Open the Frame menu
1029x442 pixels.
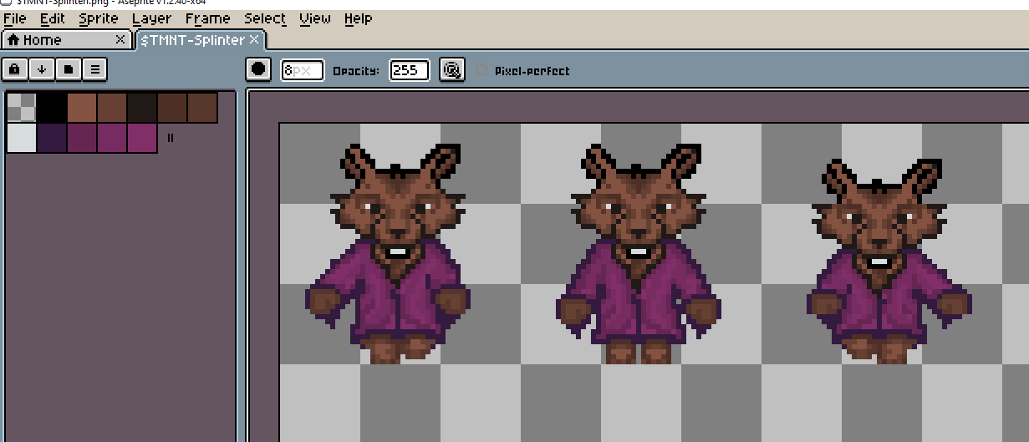click(x=208, y=18)
